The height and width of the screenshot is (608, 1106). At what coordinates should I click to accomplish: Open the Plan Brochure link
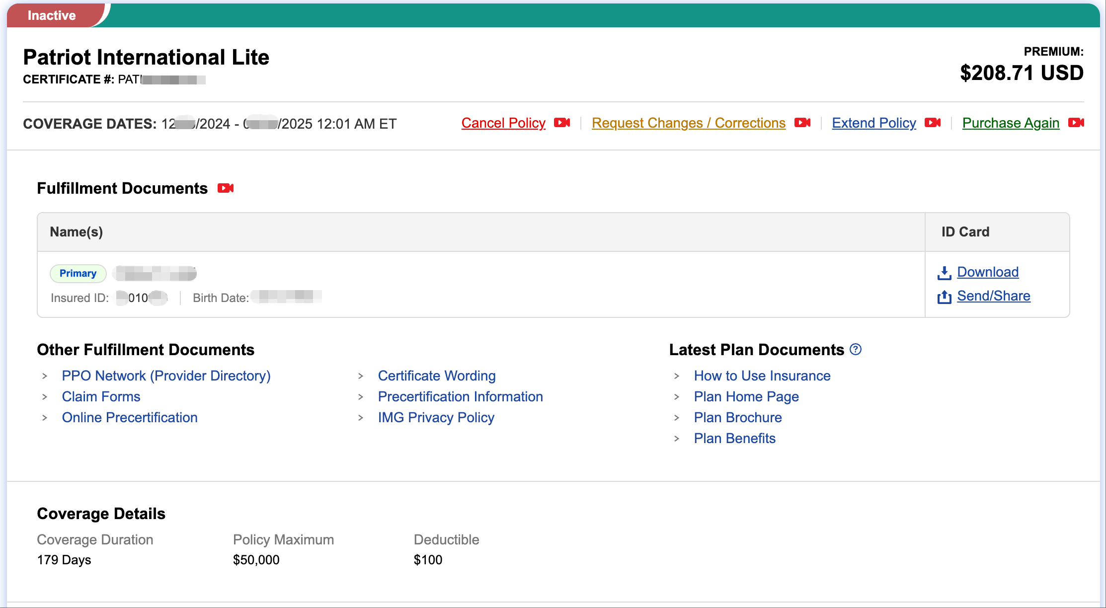(x=738, y=417)
